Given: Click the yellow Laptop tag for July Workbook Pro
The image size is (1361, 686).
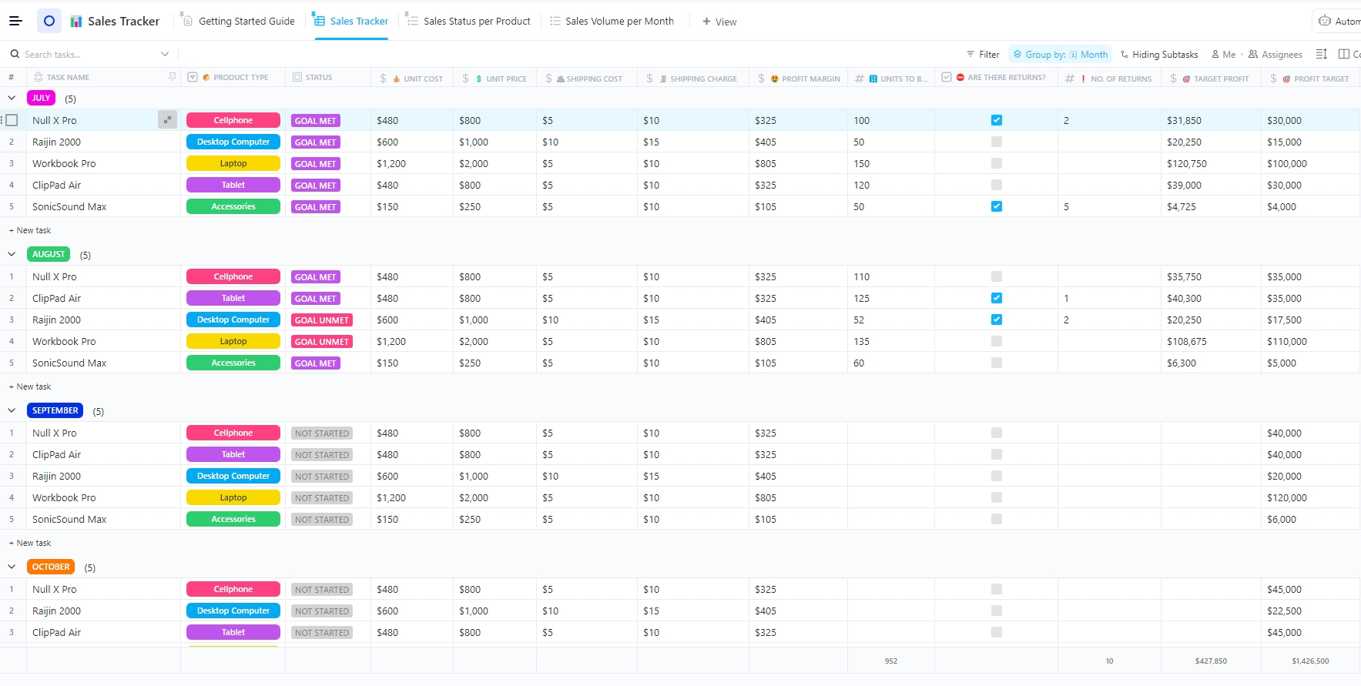Looking at the screenshot, I should 233,163.
